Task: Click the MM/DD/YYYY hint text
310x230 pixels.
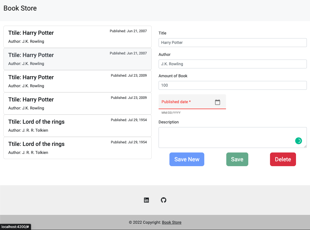Action: [x=171, y=113]
